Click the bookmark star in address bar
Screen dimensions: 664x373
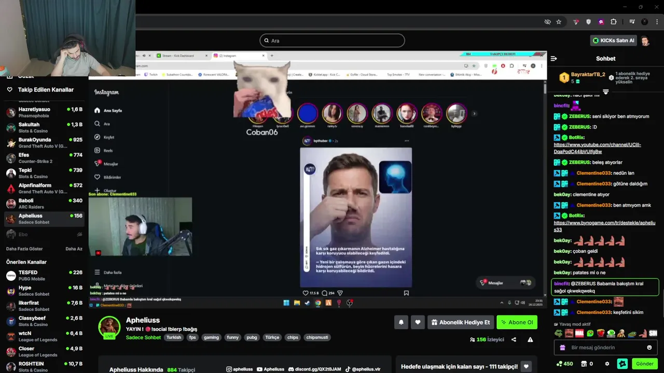click(x=559, y=22)
